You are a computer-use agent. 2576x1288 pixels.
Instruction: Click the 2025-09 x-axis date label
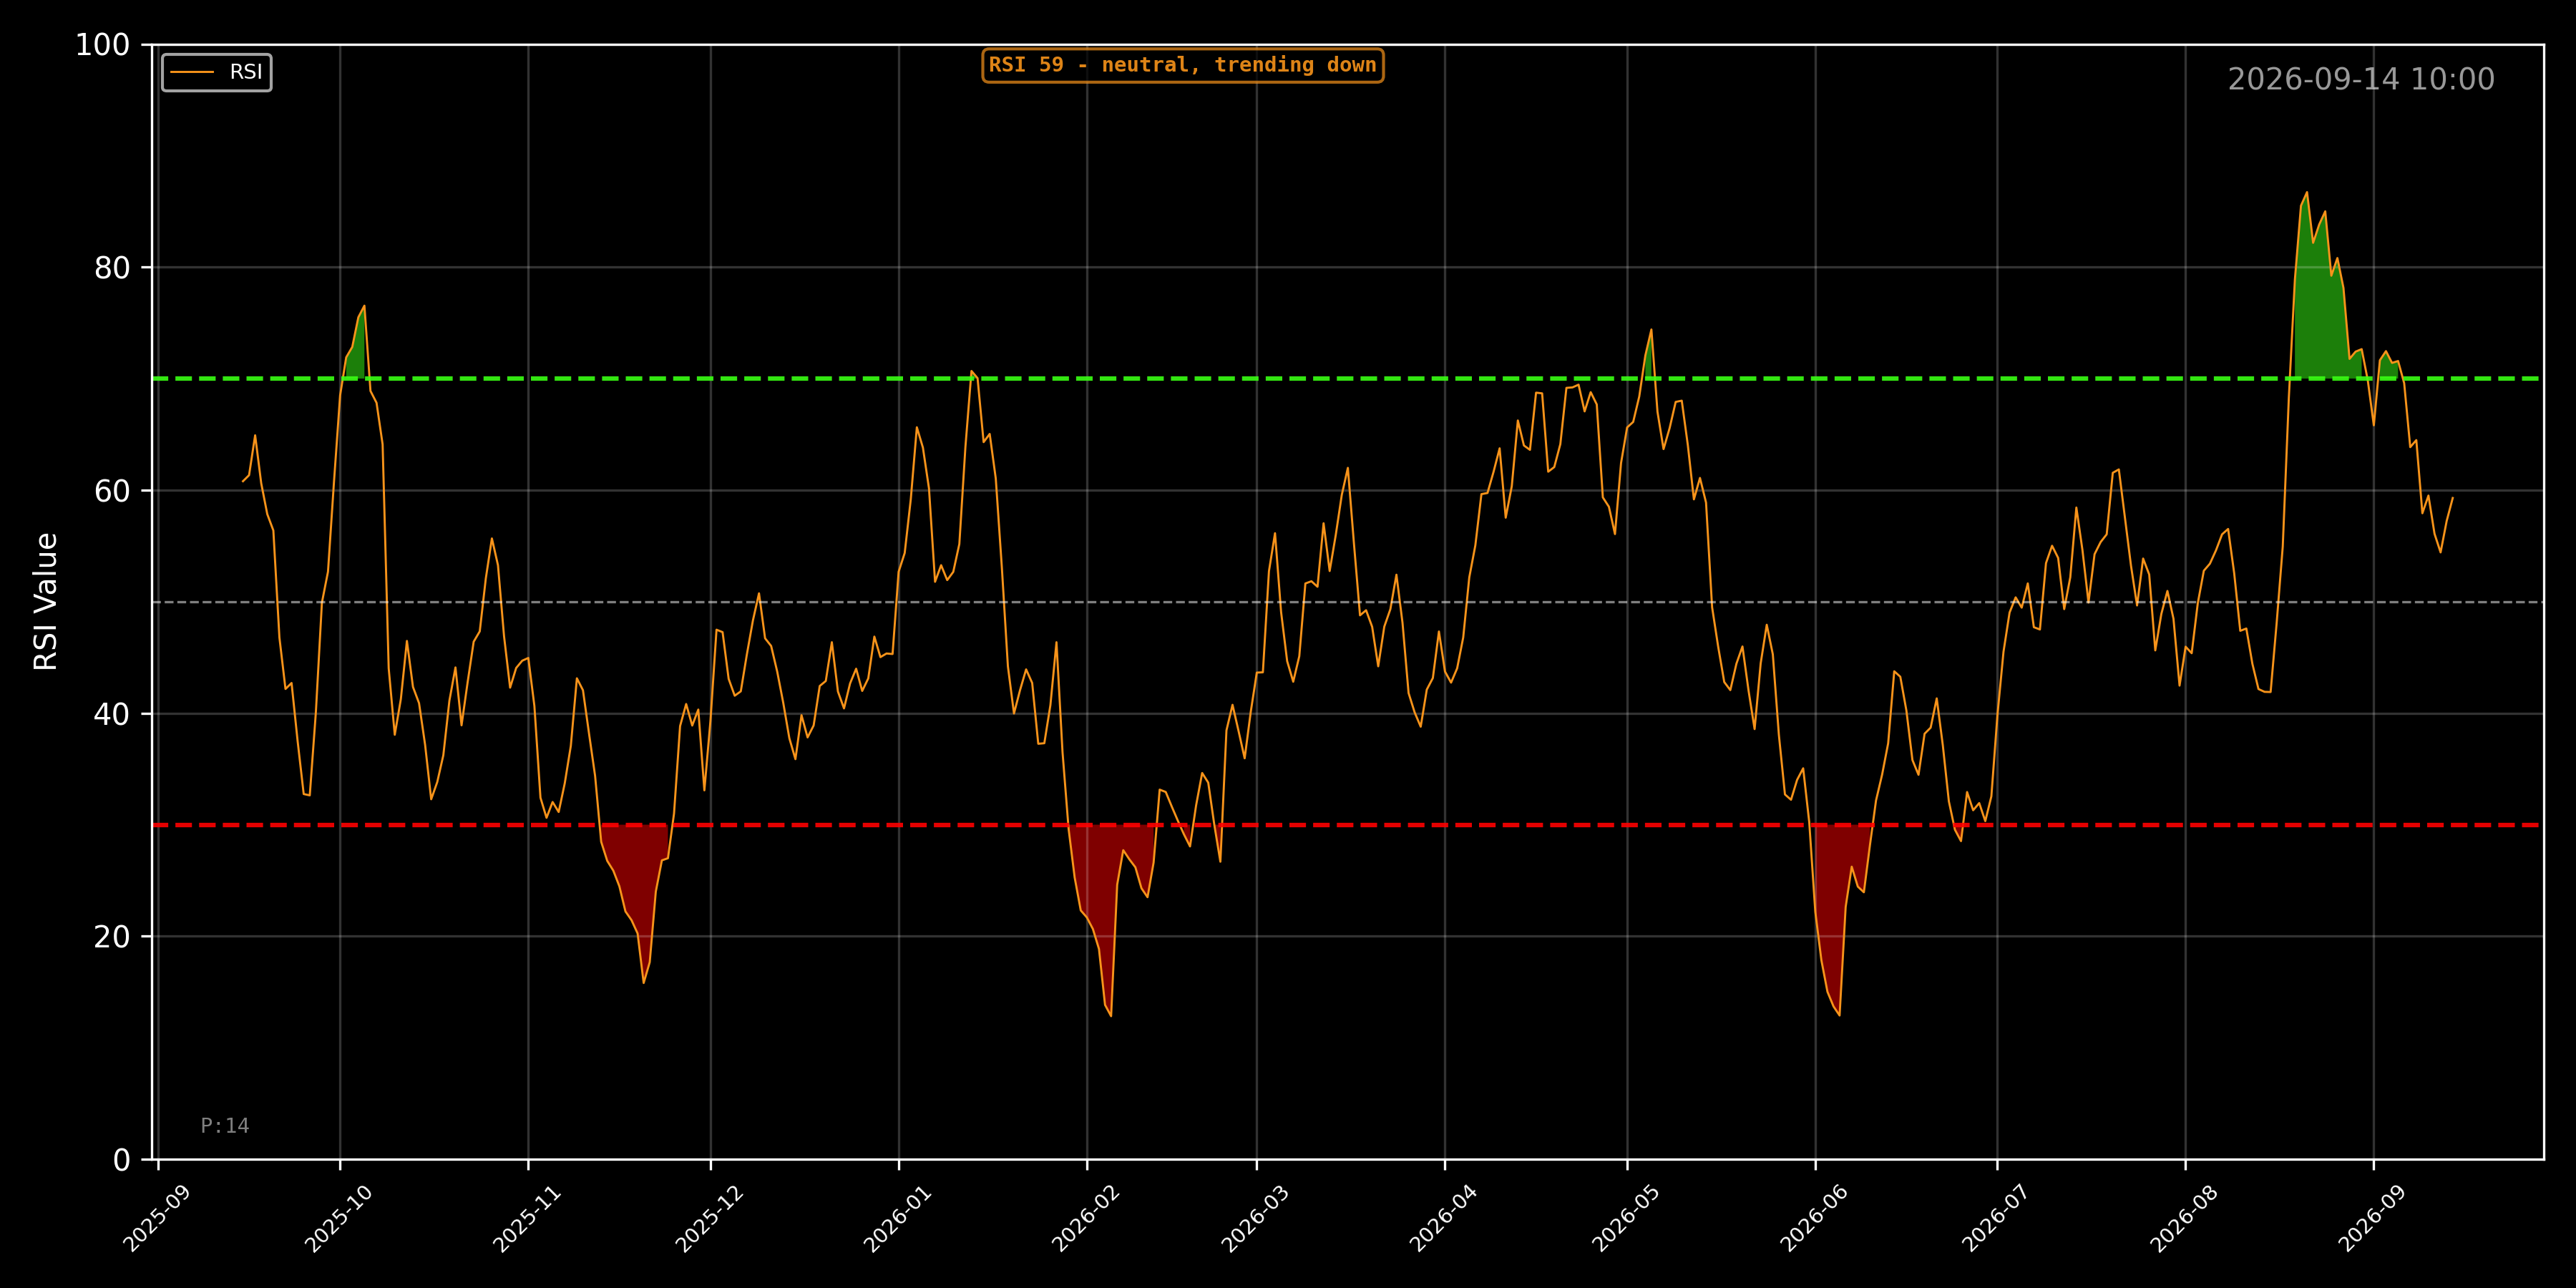click(157, 1218)
